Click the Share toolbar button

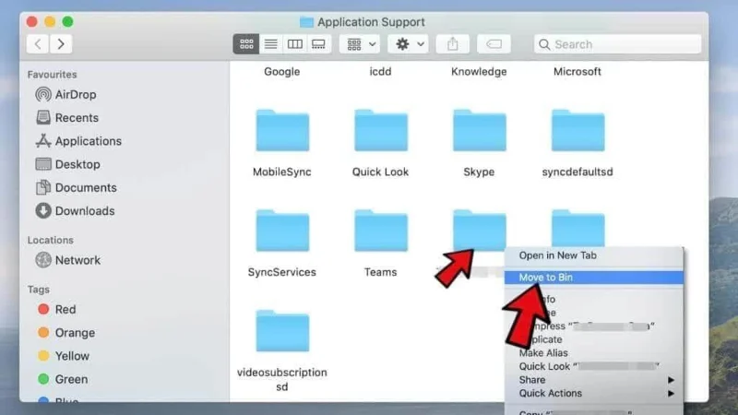[453, 44]
